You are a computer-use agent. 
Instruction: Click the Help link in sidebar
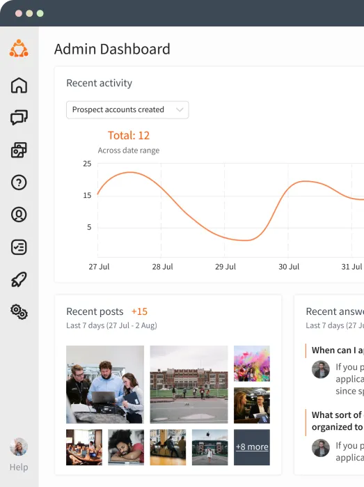tap(19, 467)
